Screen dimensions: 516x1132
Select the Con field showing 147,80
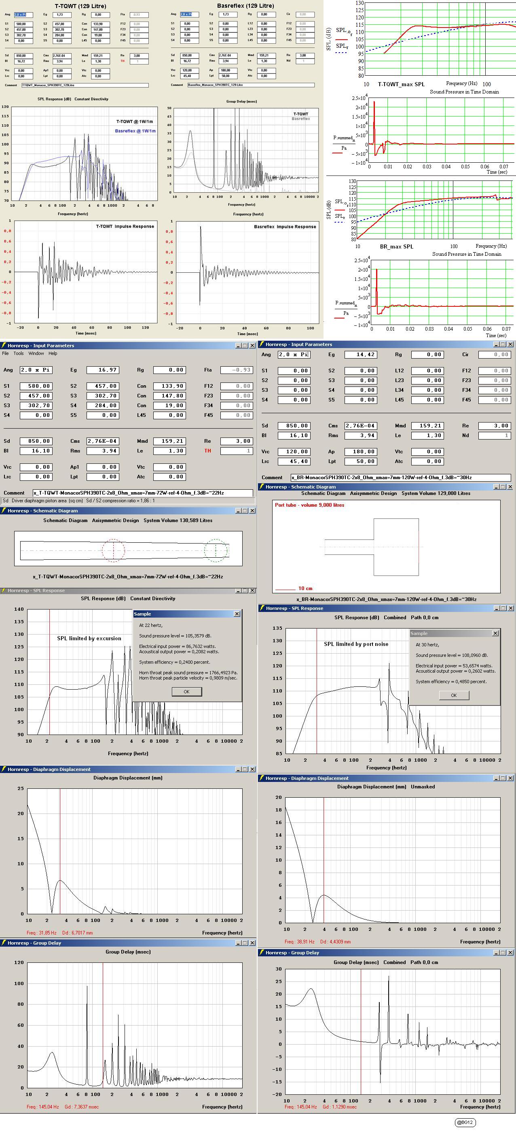coord(169,396)
